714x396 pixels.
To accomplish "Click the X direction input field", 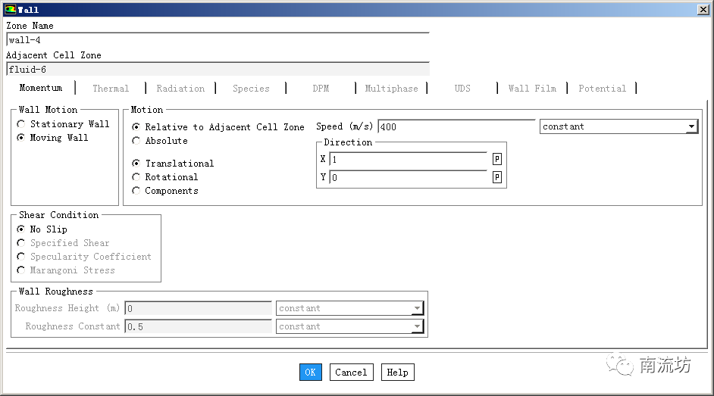I will (408, 159).
